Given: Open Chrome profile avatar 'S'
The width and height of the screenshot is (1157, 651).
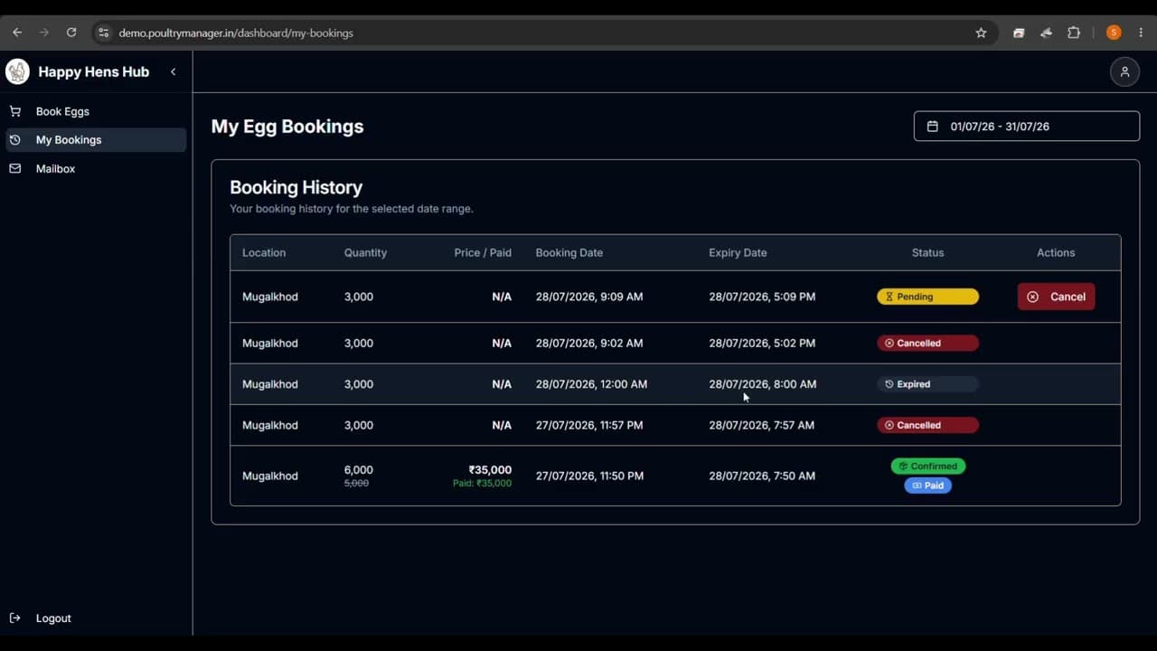Looking at the screenshot, I should [x=1114, y=33].
